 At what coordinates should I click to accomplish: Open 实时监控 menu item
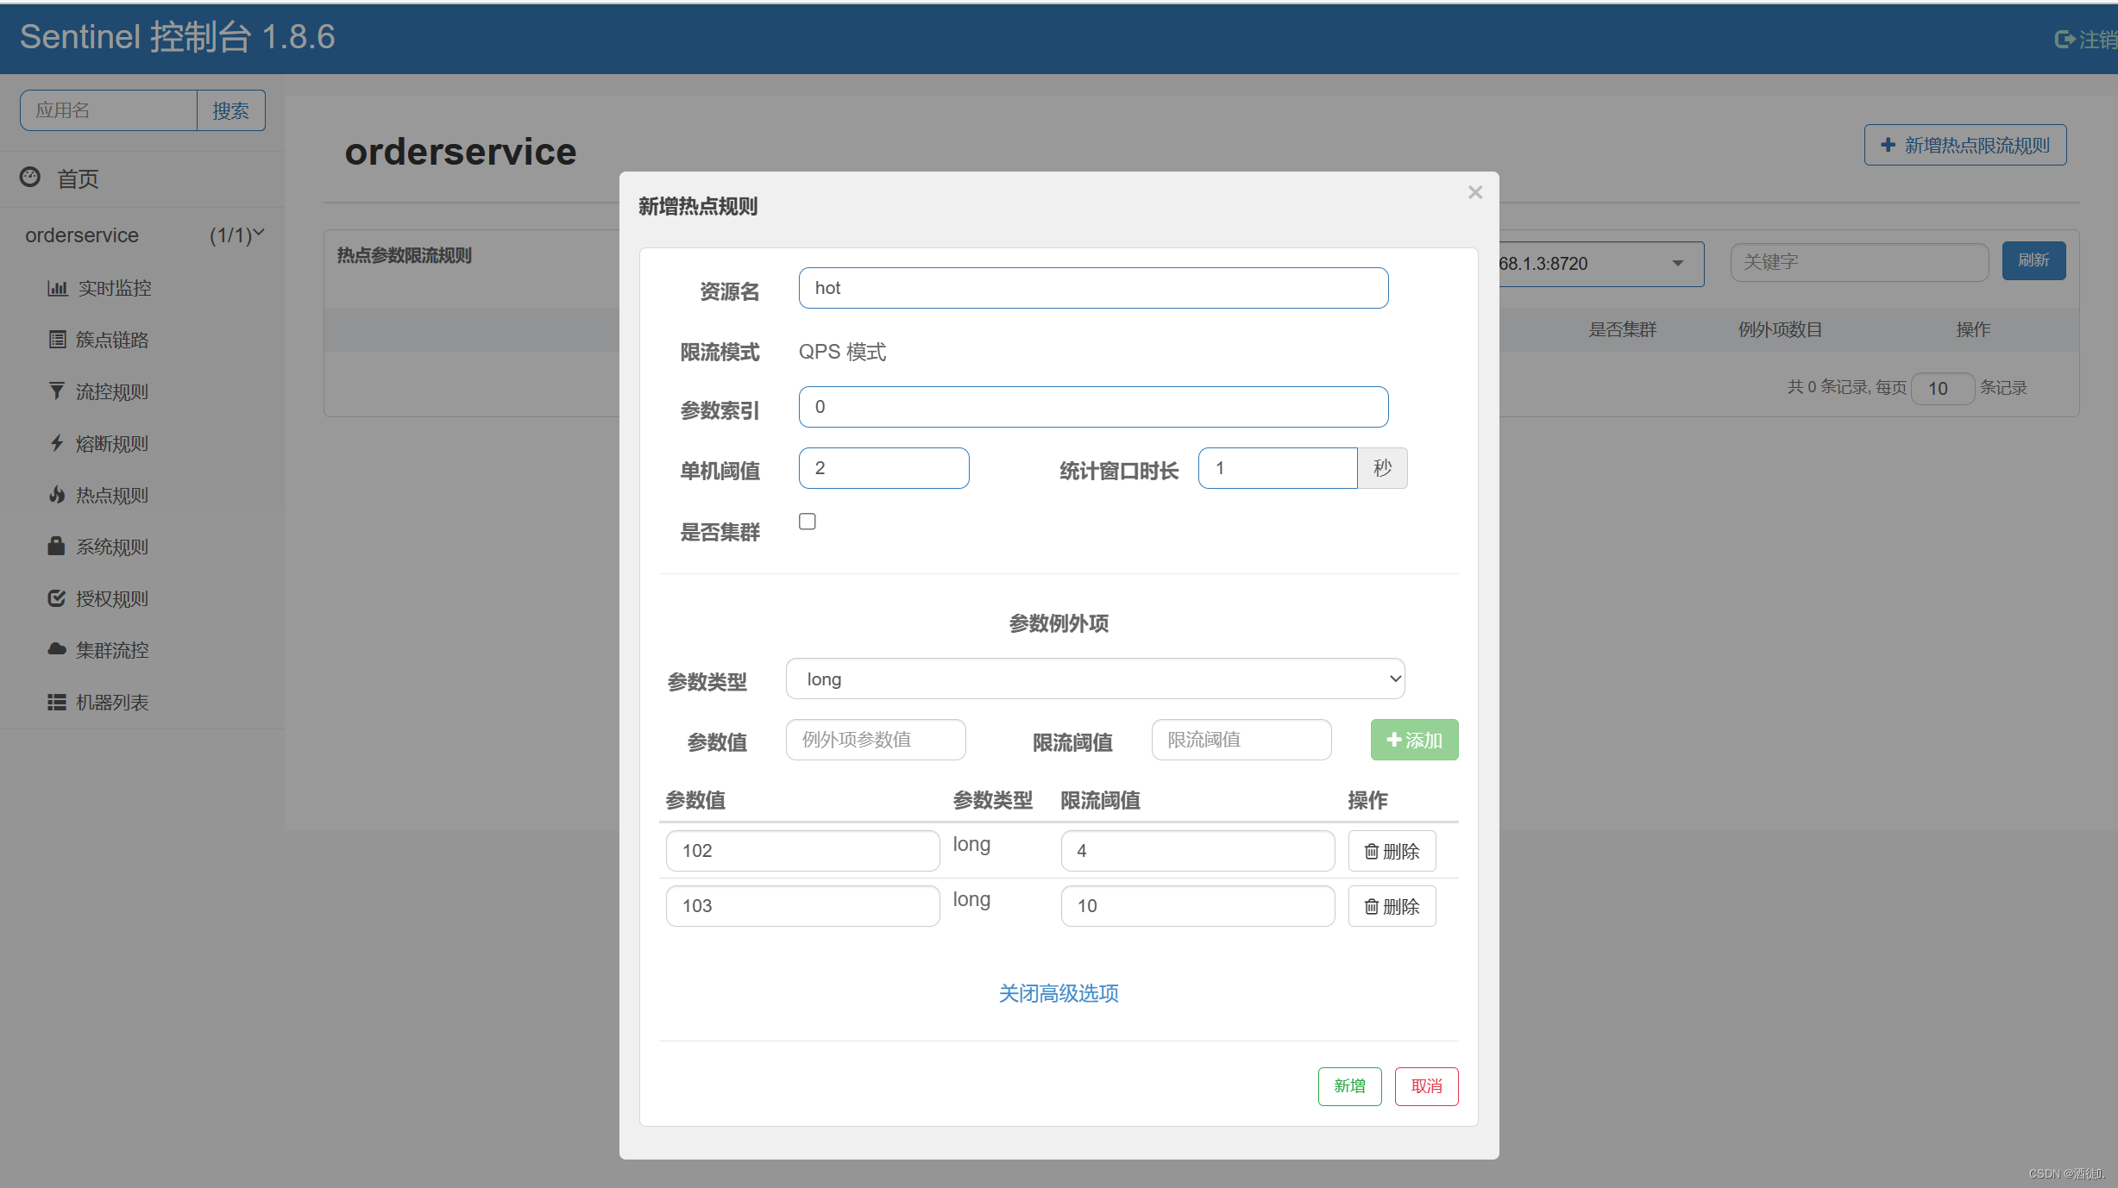(115, 288)
